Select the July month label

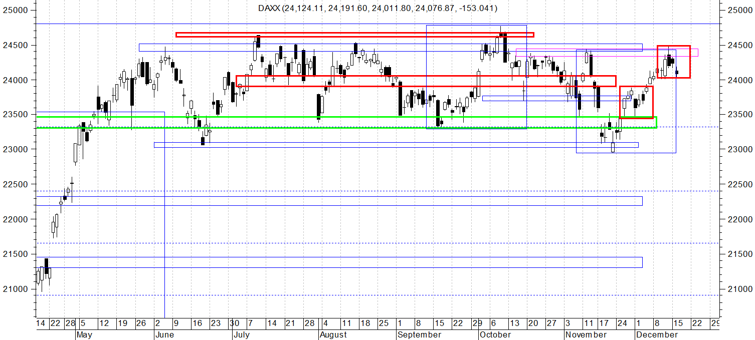[242, 334]
